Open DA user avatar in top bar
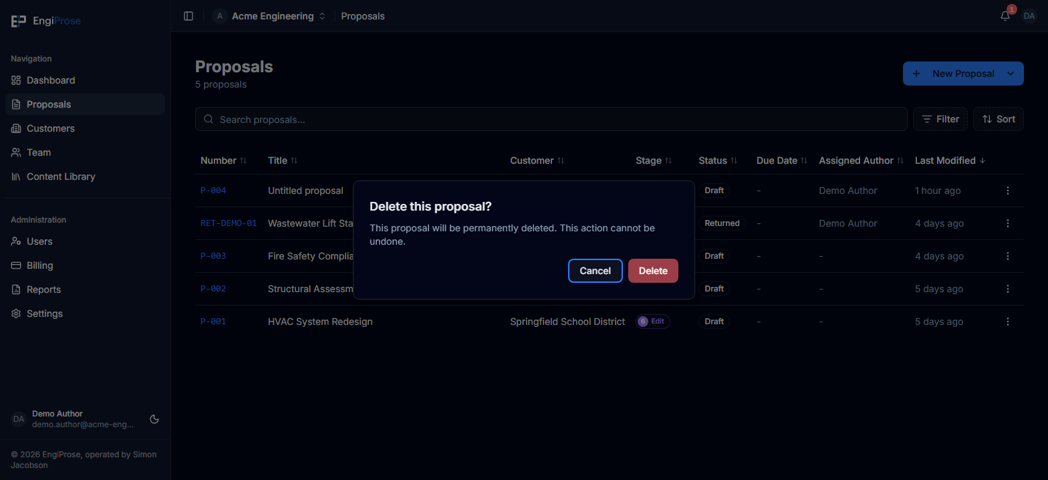 tap(1029, 16)
